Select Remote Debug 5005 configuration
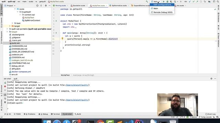This screenshot has height=123, width=220. 162,12
